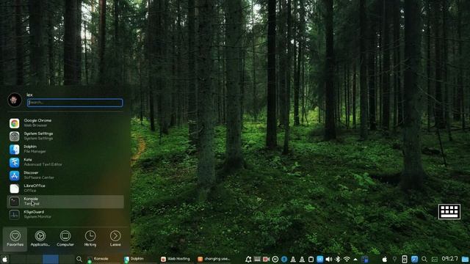Open the clipboard tray icon
The width and height of the screenshot is (470, 264).
pos(311,259)
